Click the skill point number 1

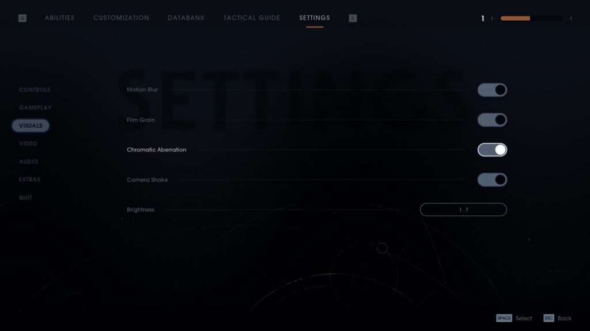483,18
